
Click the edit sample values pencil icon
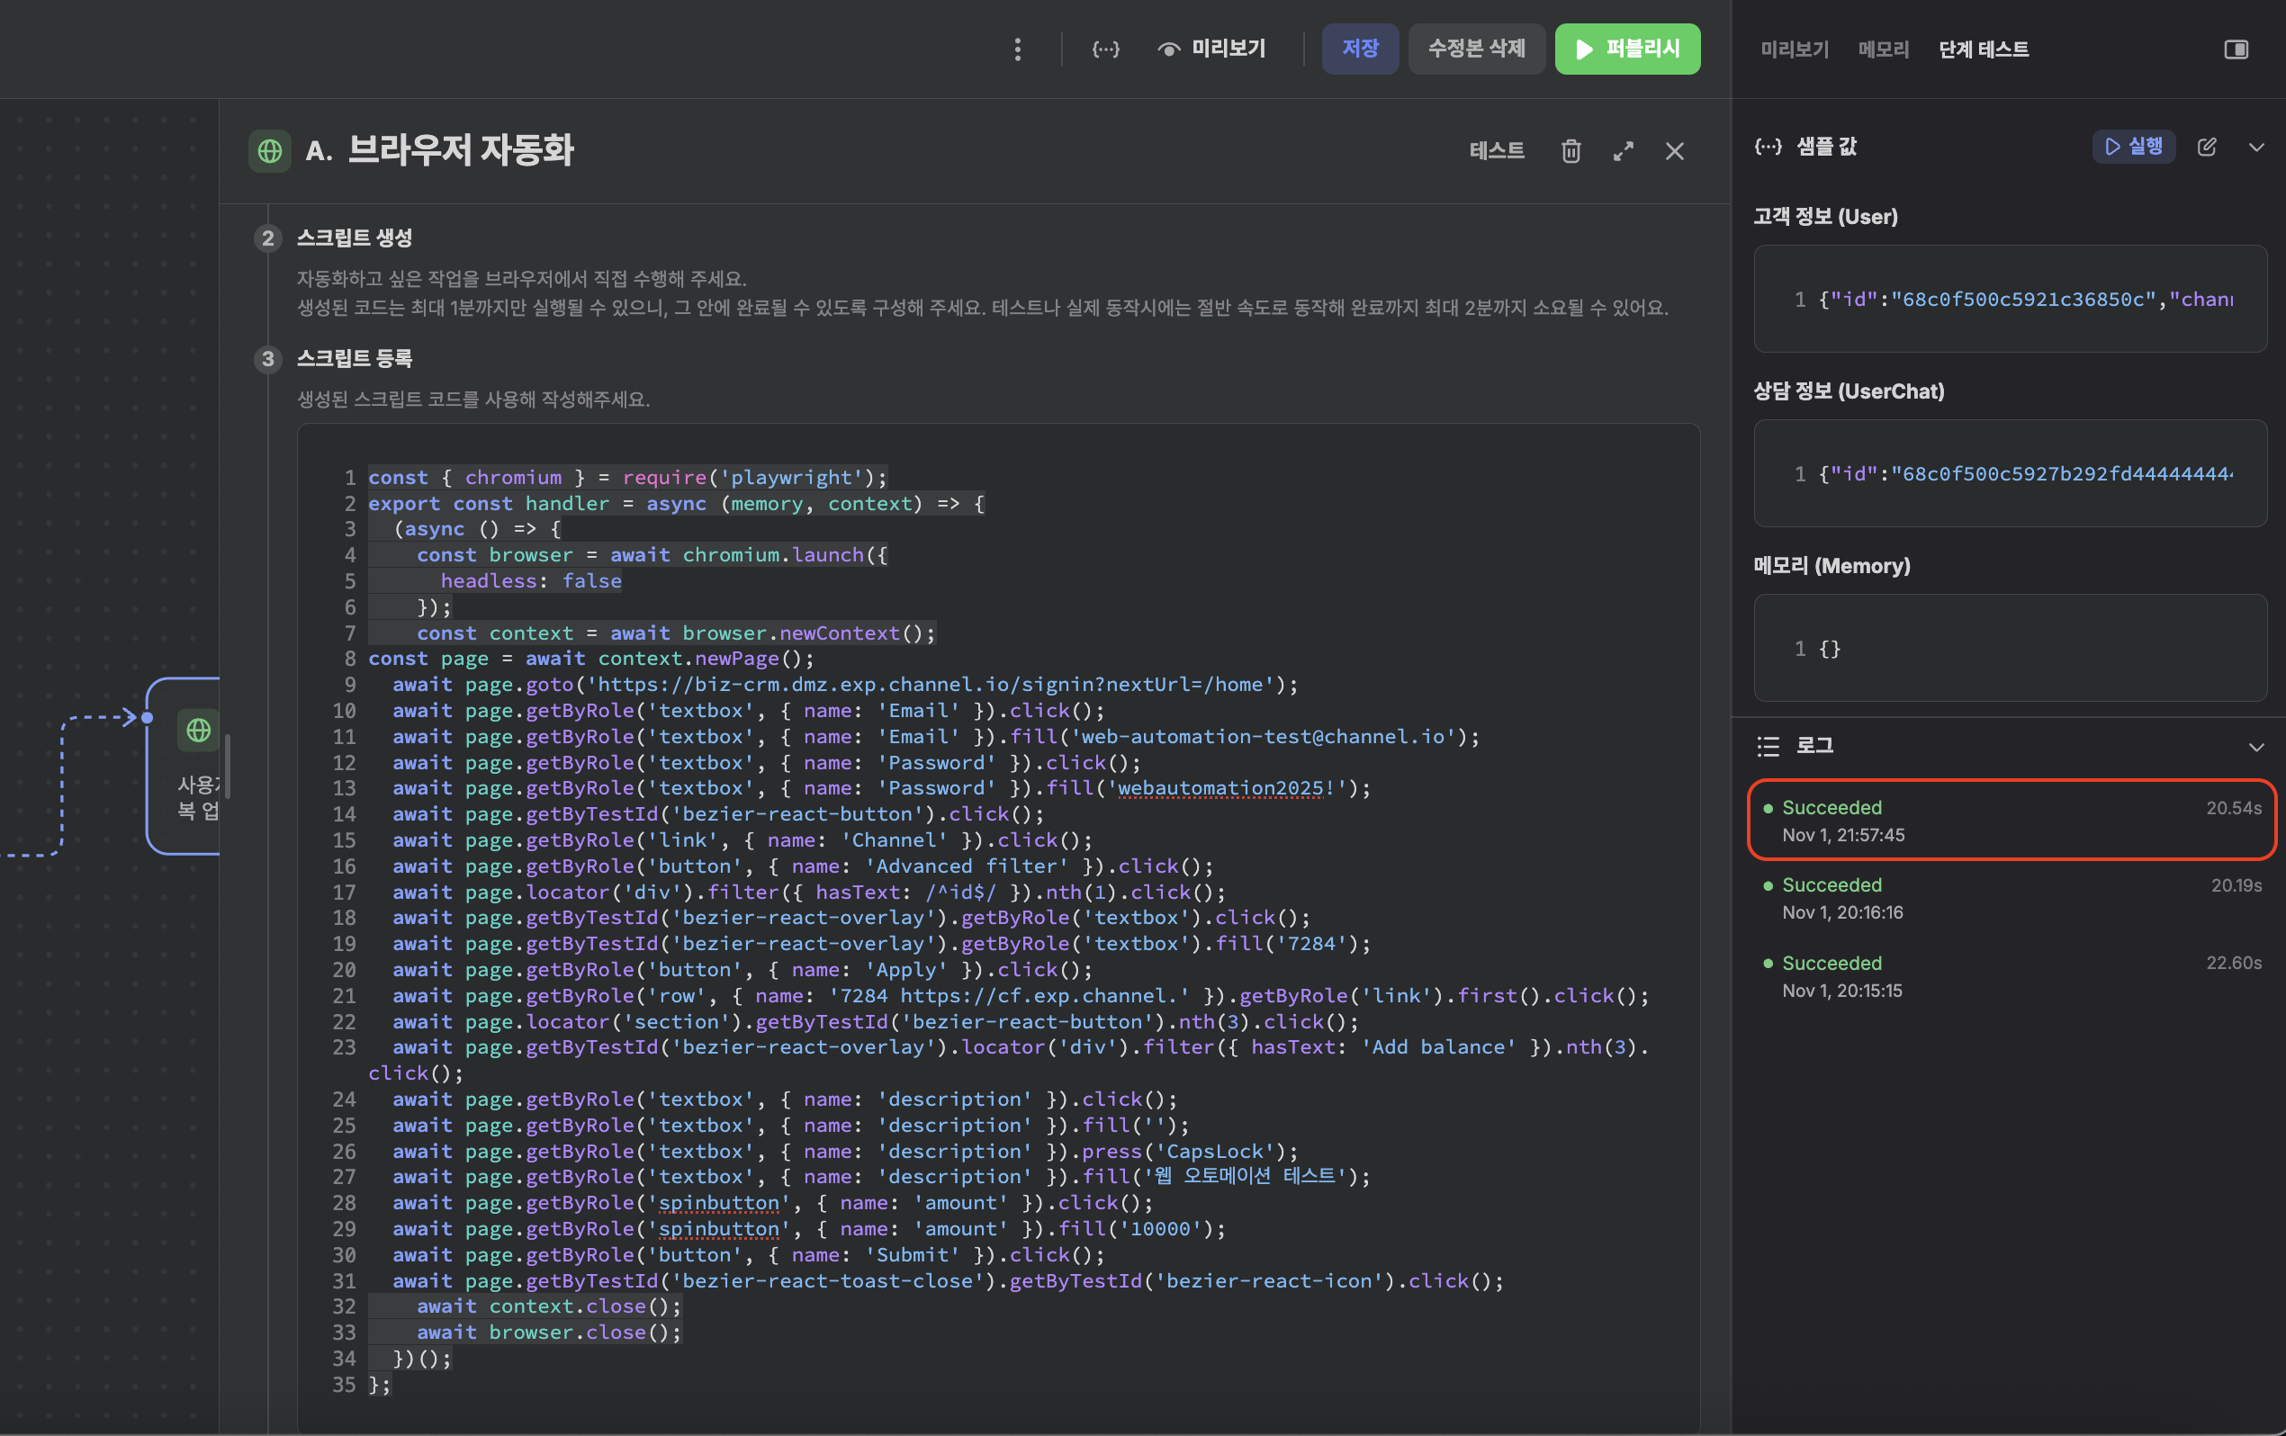tap(2206, 146)
